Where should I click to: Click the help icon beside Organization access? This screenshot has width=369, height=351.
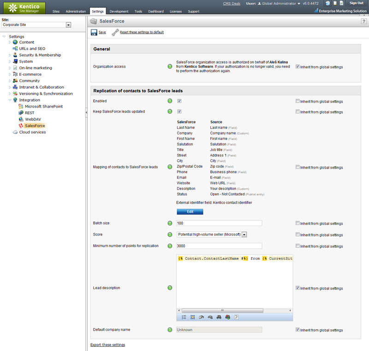(170, 67)
